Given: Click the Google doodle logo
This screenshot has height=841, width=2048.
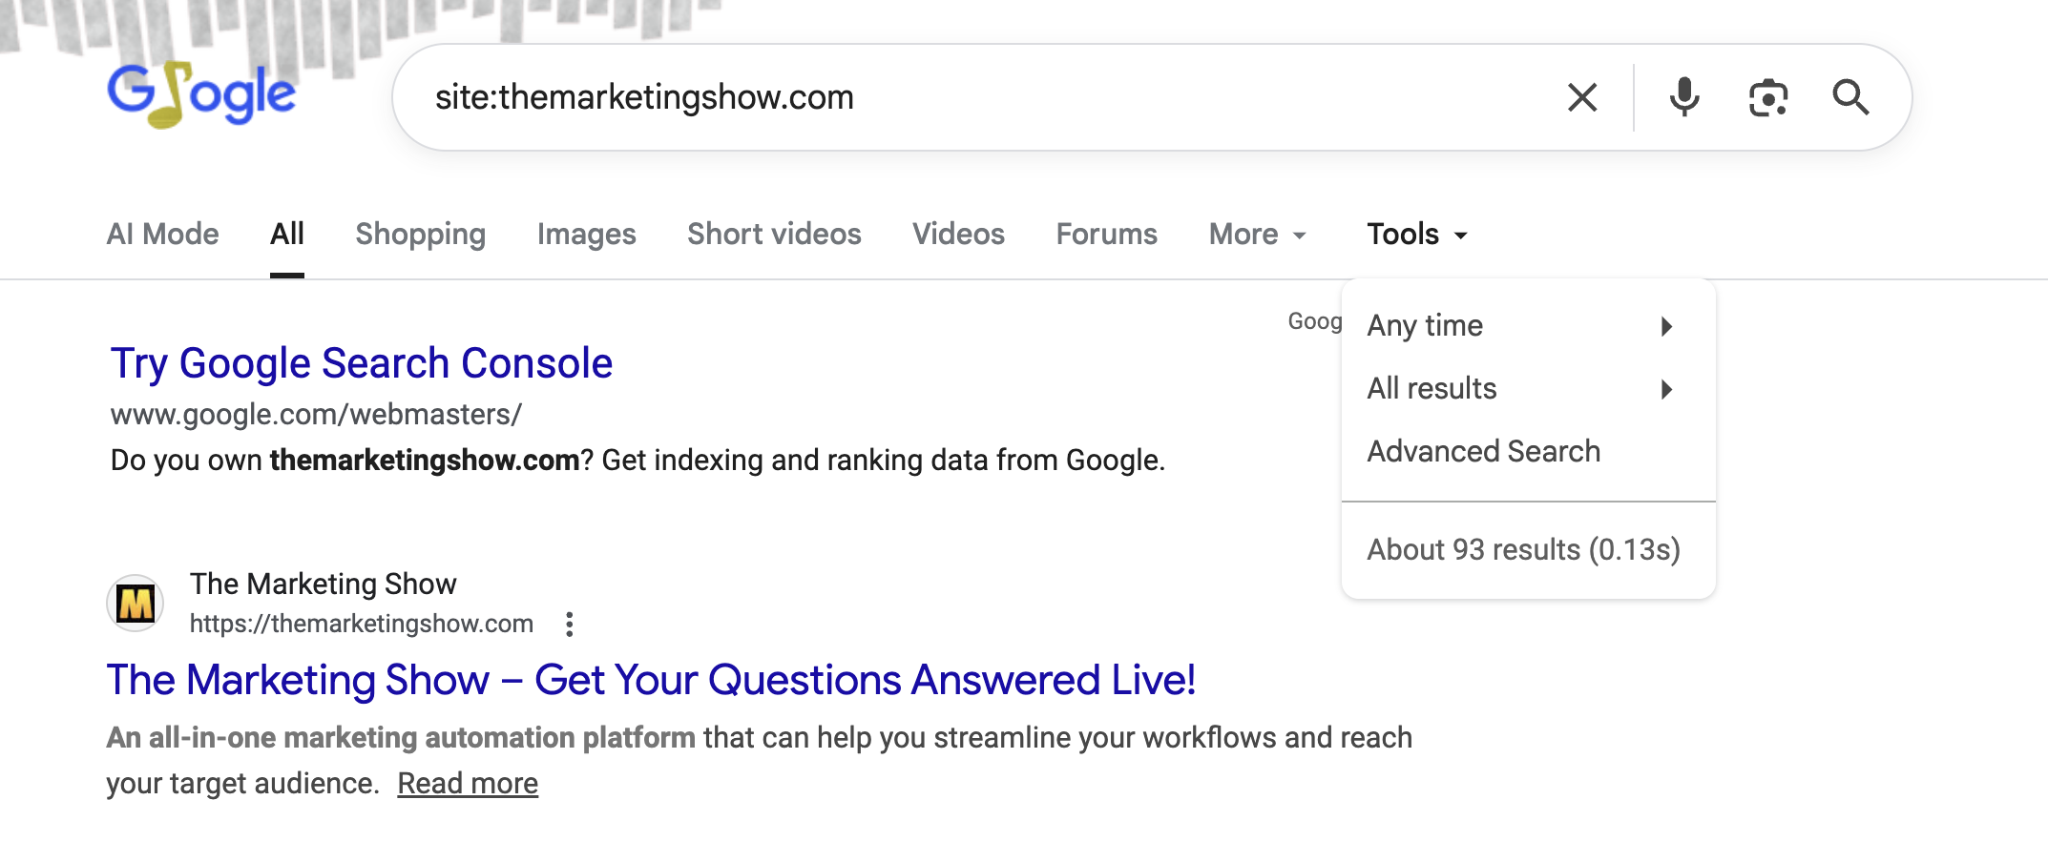Looking at the screenshot, I should (x=201, y=94).
